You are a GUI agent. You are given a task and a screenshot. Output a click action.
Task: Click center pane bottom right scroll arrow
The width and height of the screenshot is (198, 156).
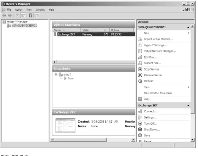(x=133, y=140)
